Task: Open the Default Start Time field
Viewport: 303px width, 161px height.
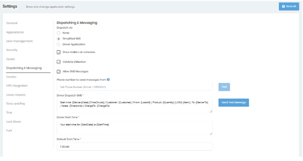Action: point(134,147)
